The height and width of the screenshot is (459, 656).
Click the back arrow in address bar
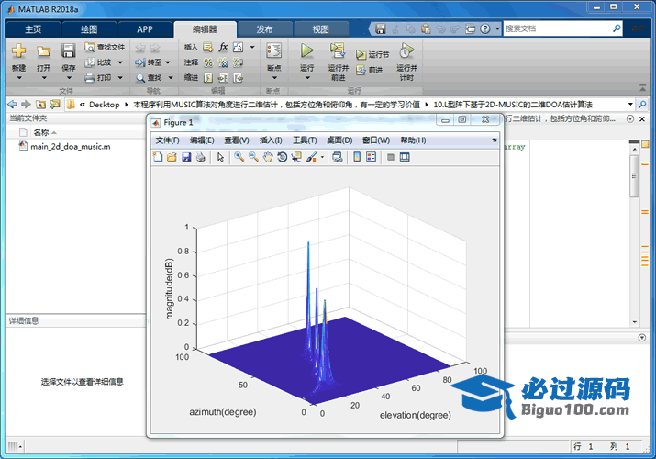click(x=13, y=104)
